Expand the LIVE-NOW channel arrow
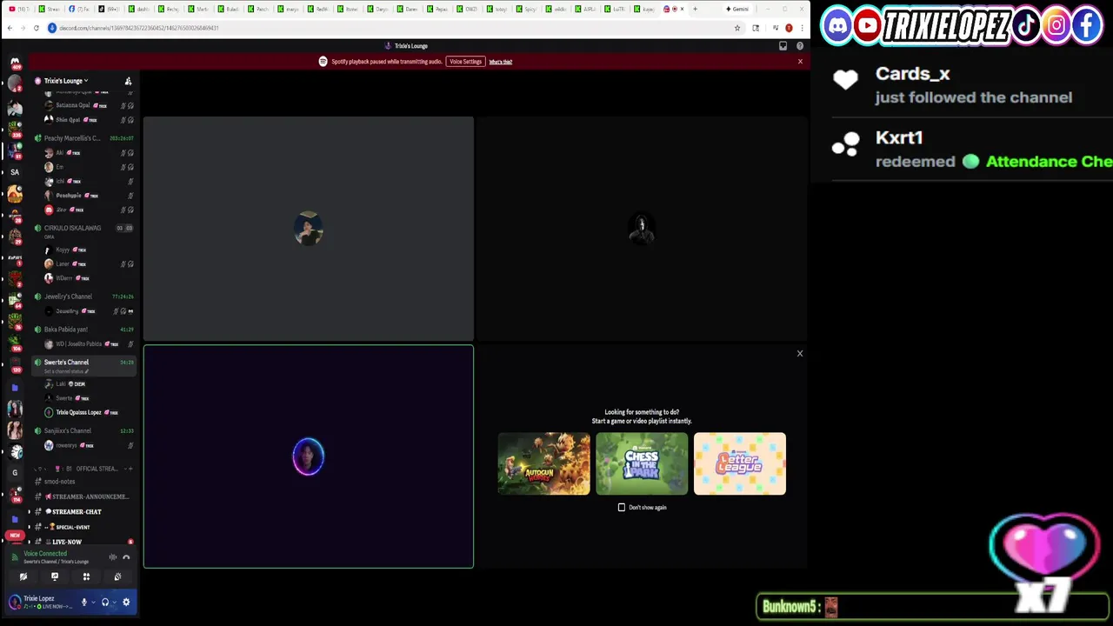This screenshot has height=626, width=1113. pos(30,542)
